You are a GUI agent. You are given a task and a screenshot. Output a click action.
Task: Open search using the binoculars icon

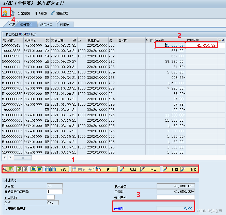[48, 169]
